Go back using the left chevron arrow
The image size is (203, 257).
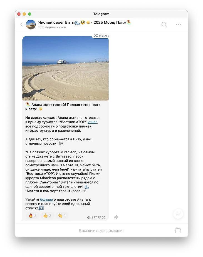(21, 24)
